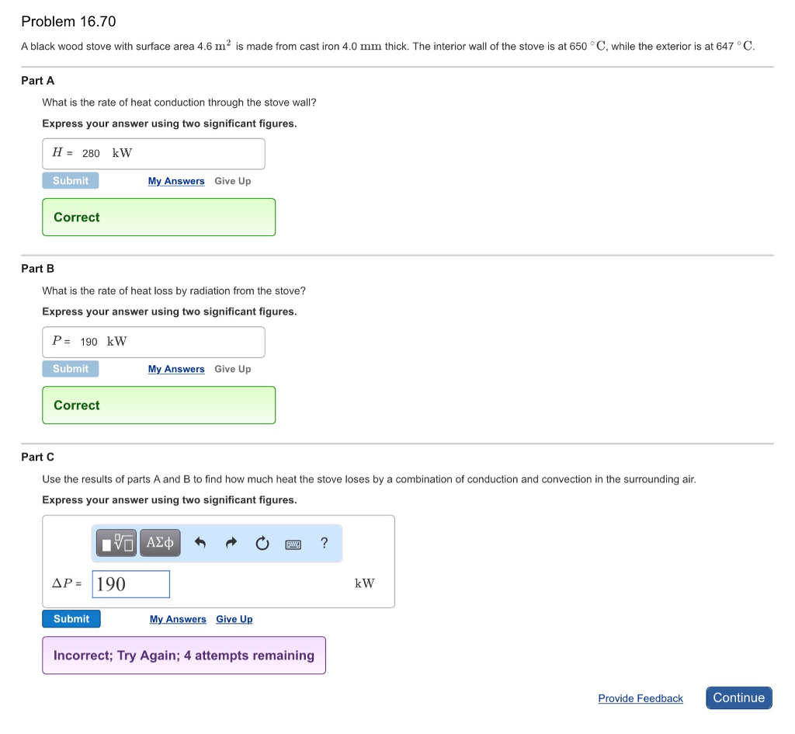
Task: Open My Answers for Part C
Action: click(x=178, y=619)
